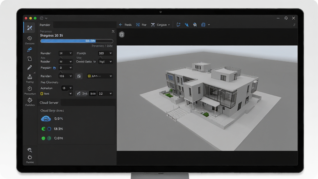Click the blue cloud server icon
Screen dimensions: 318x179
click(x=46, y=118)
